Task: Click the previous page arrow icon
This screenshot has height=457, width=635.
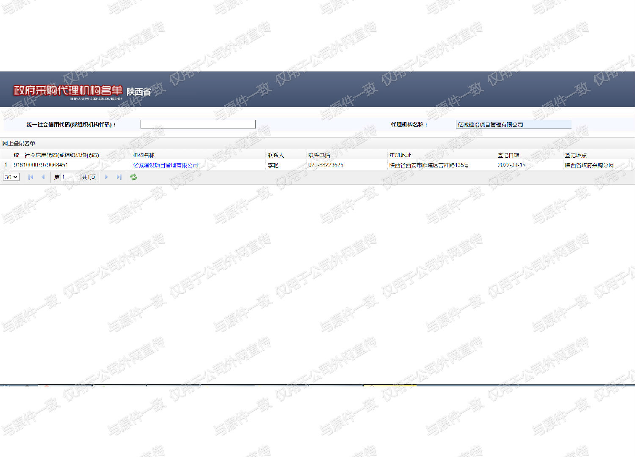Action: pos(43,177)
